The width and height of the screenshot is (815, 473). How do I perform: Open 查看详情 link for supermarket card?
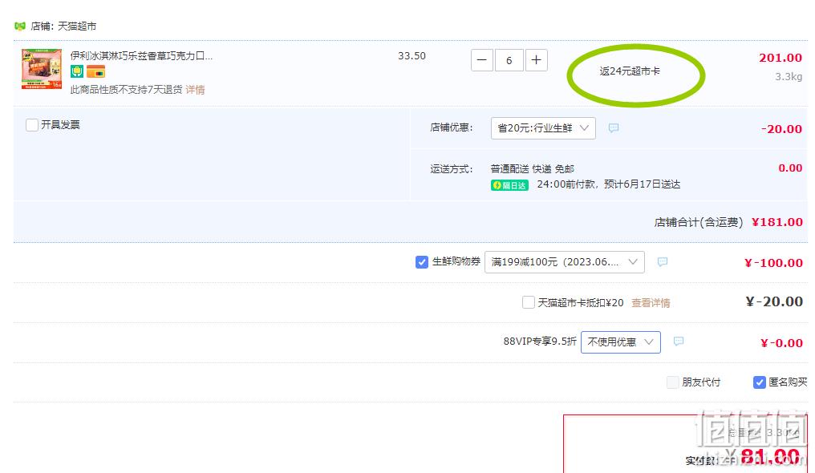pos(651,303)
